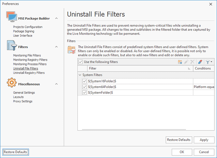
Task: Select the $(System16Folder)$ row text
Action: click(102, 81)
